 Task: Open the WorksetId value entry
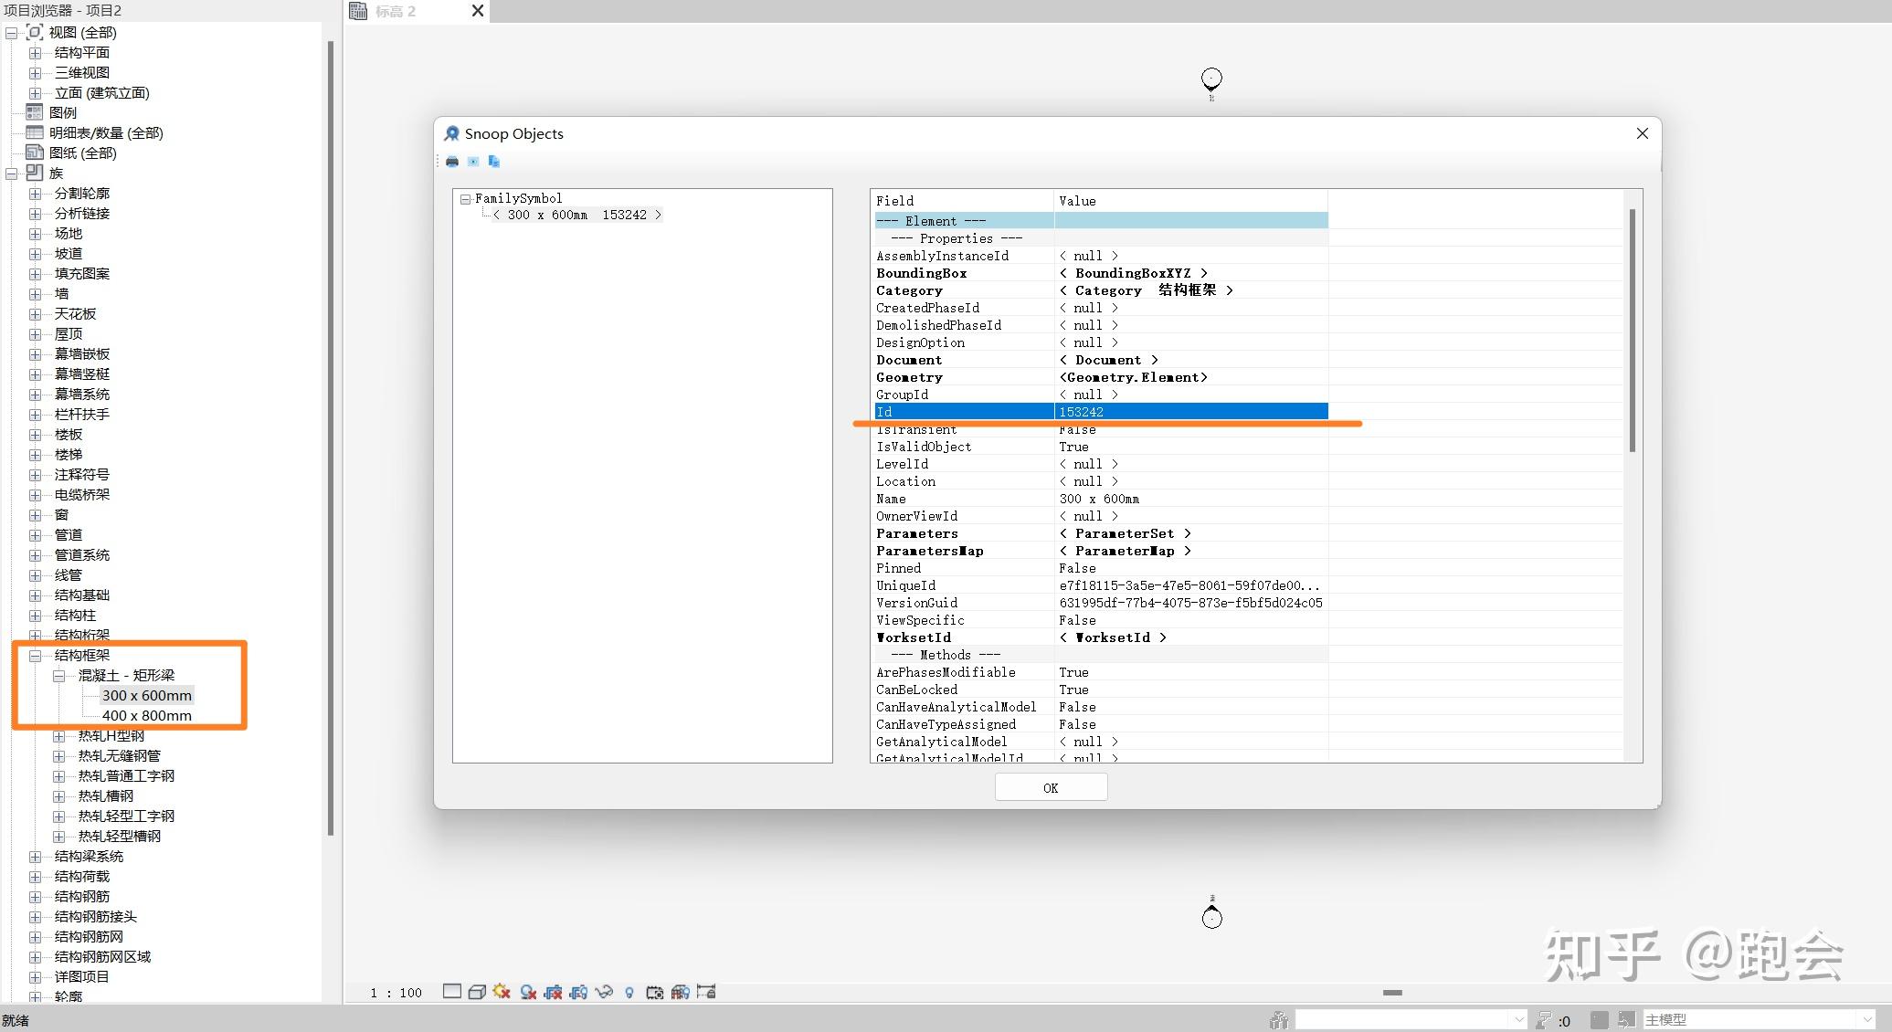point(1113,637)
